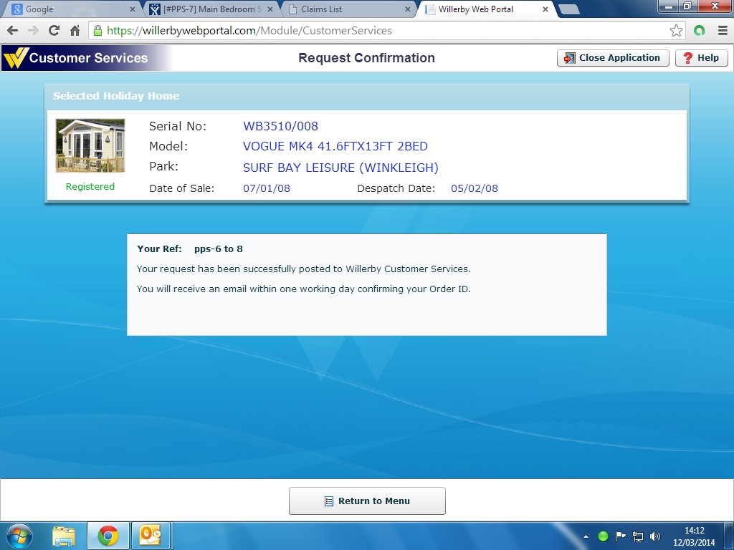This screenshot has height=550, width=734.
Task: Click the Return to Menu button
Action: pos(367,501)
